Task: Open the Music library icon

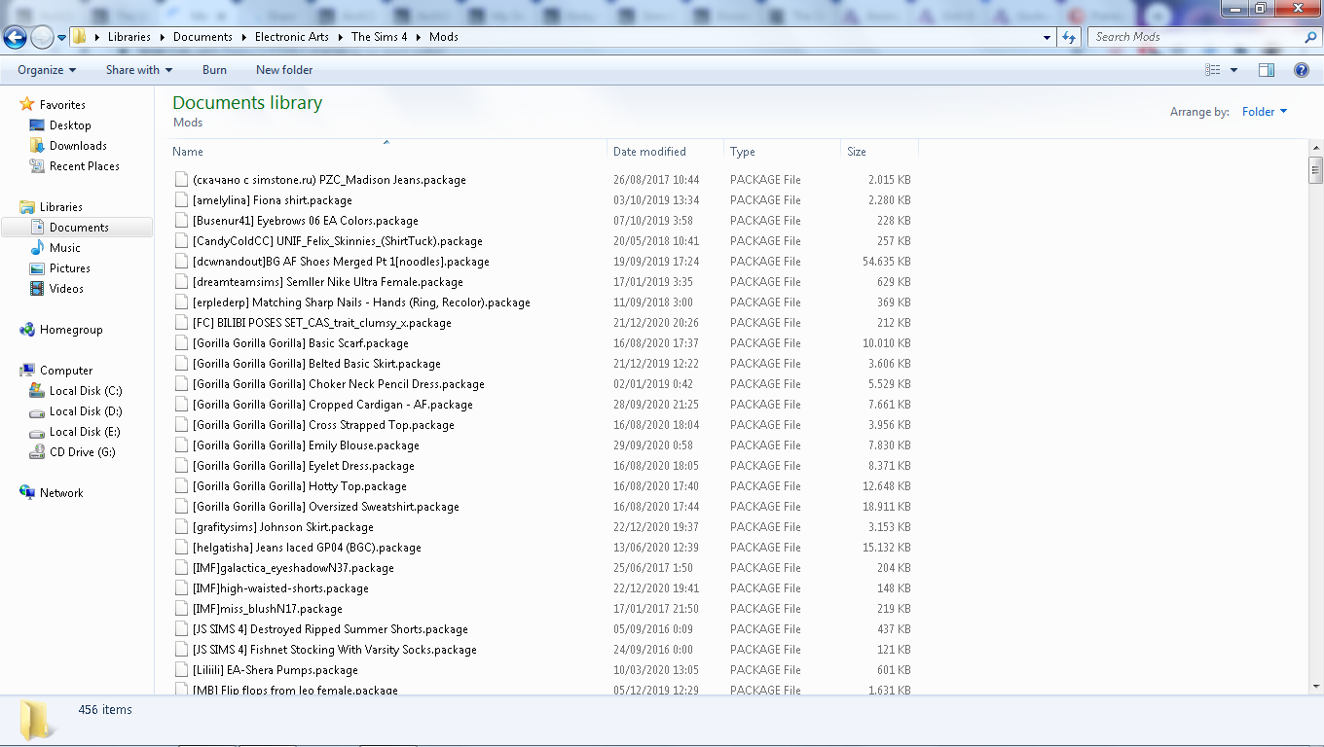Action: 37,248
